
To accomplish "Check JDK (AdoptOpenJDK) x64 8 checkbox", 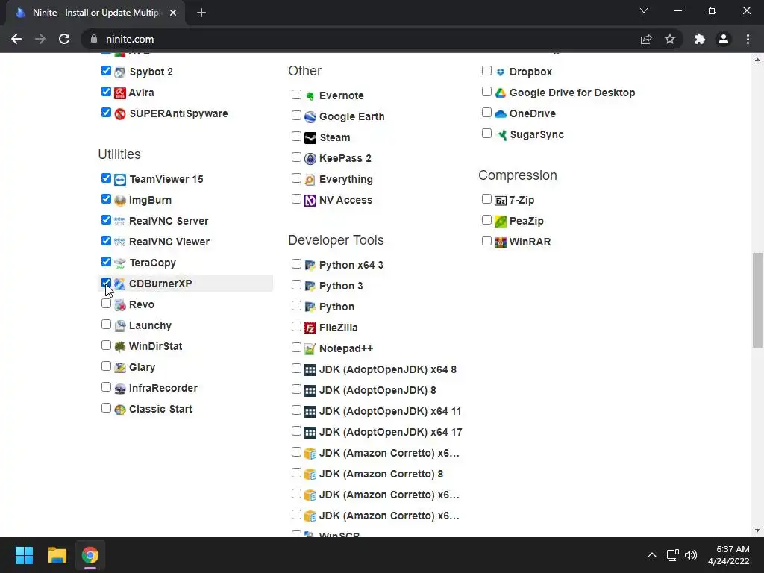I will click(x=296, y=369).
